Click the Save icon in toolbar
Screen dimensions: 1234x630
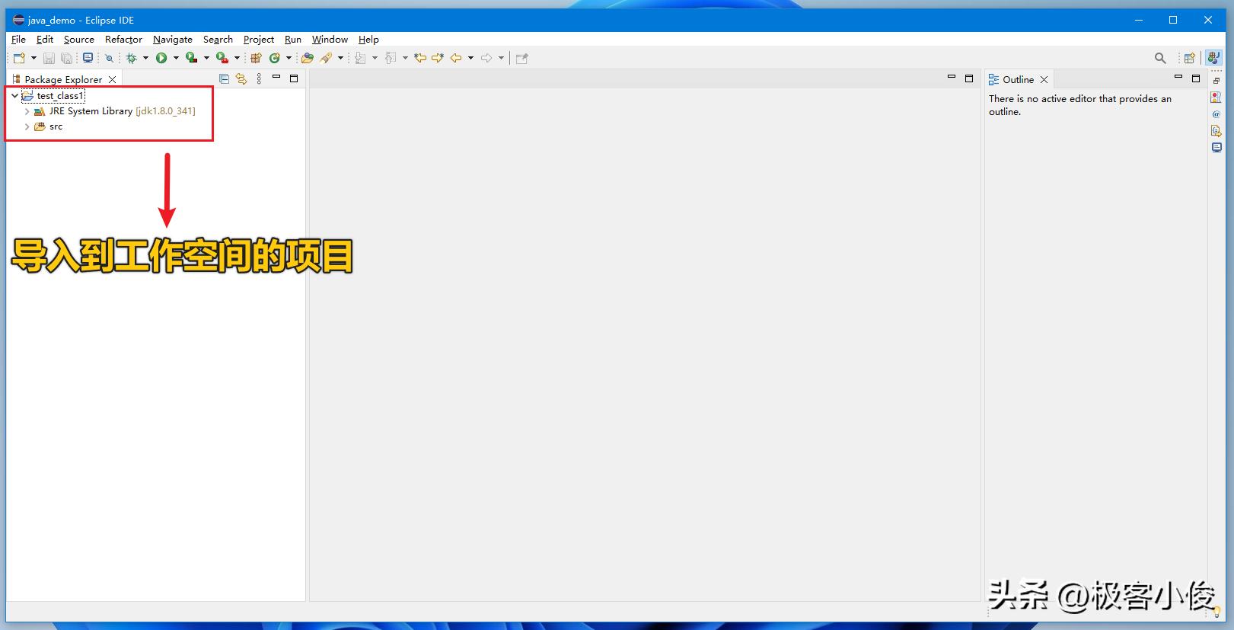tap(49, 58)
